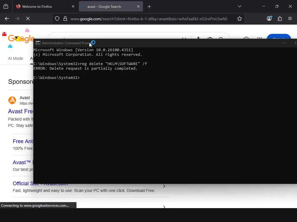Click the red ghost doodle icon
The width and height of the screenshot is (297, 222).
point(4,34)
